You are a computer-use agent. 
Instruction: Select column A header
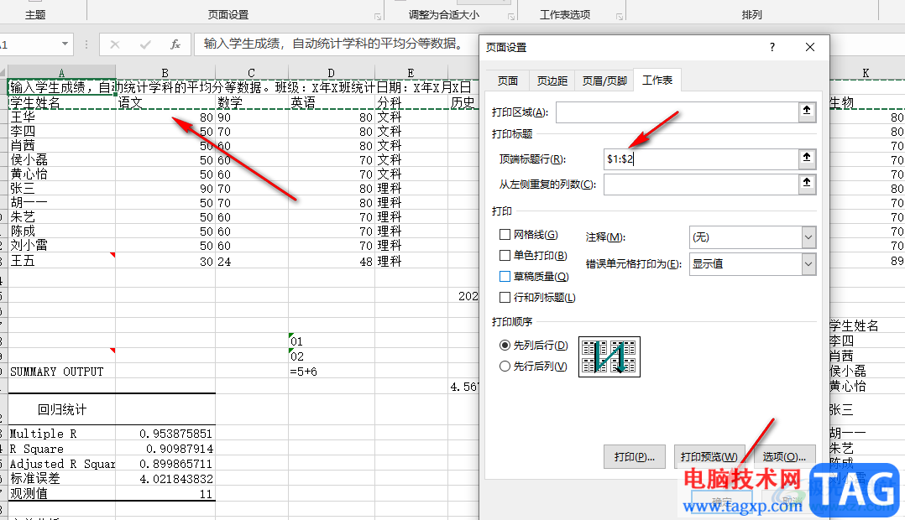point(61,73)
